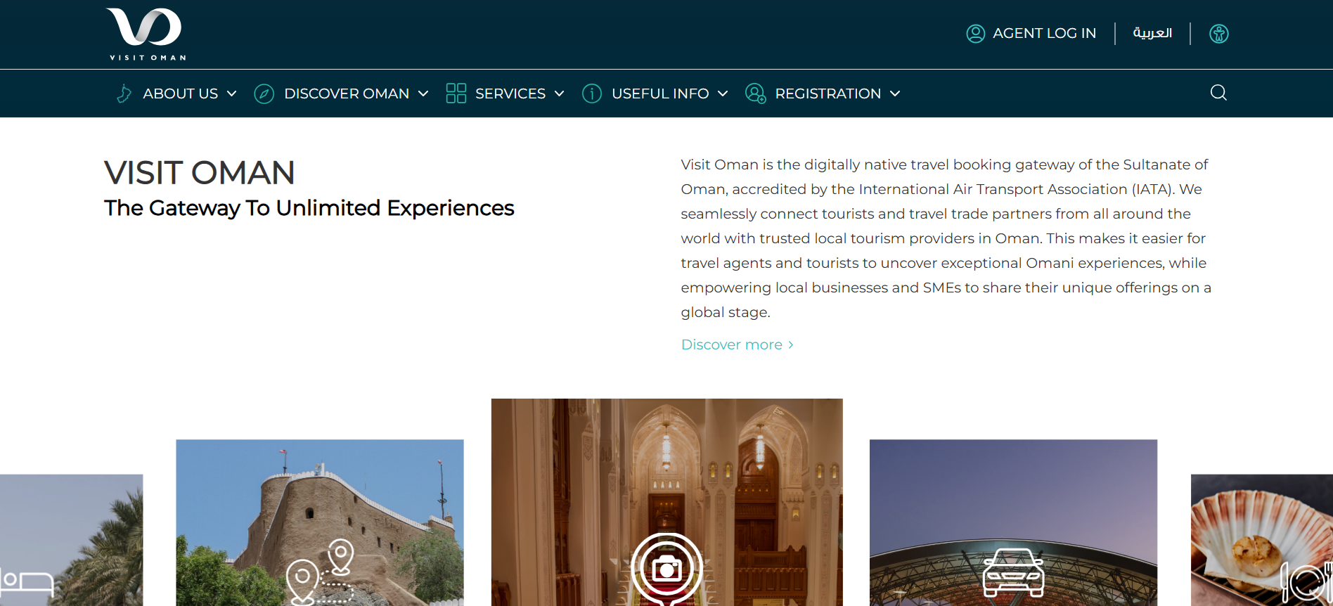1333x606 pixels.
Task: Expand the Discover Oman chevron
Action: [x=423, y=94]
